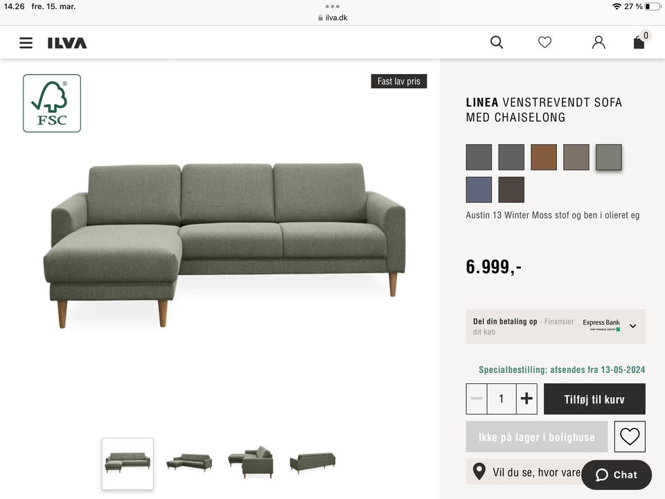Increase quantity with plus button
The image size is (665, 499).
tap(526, 399)
